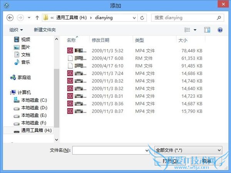Open 本地磁盘 (F:) drive

(x=30, y=123)
